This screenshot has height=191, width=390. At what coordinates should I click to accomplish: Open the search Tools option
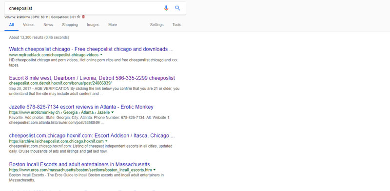click(177, 25)
